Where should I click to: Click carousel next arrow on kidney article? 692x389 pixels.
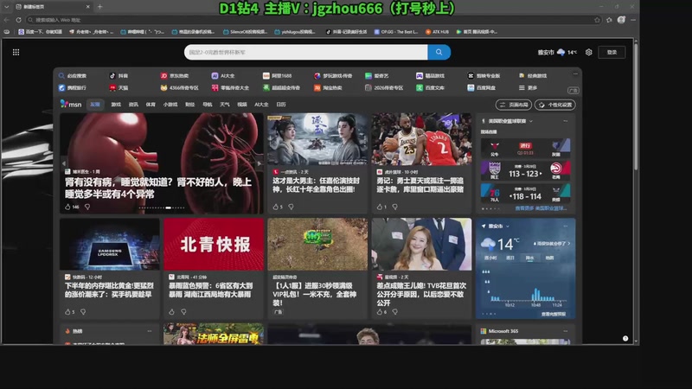(x=259, y=163)
